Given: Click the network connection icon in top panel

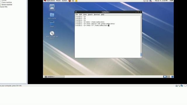Looking at the screenshot, I should 150,1.
